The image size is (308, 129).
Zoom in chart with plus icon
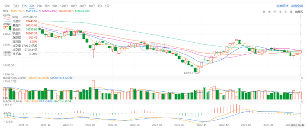pyautogui.click(x=270, y=12)
